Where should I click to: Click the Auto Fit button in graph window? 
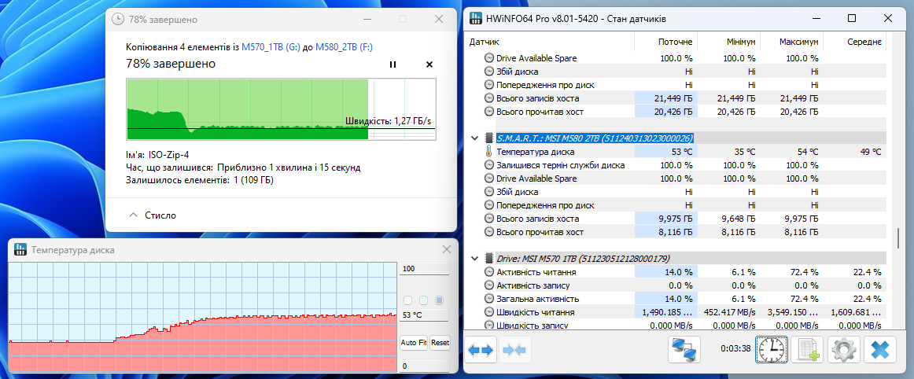tap(414, 342)
